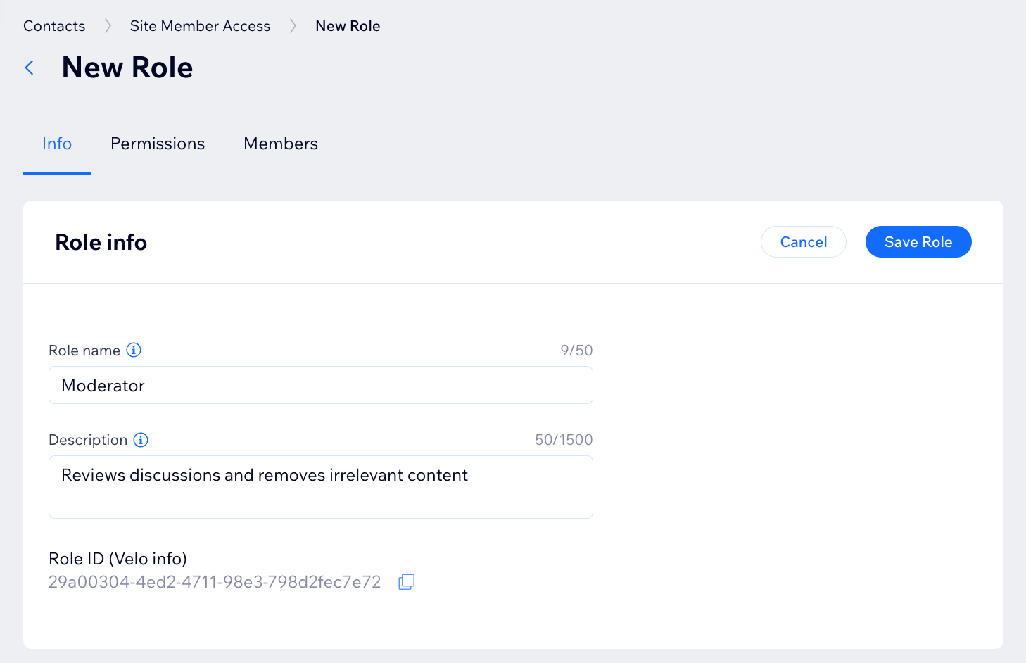Navigate to the Contacts breadcrumb link
Viewport: 1026px width, 663px height.
54,26
